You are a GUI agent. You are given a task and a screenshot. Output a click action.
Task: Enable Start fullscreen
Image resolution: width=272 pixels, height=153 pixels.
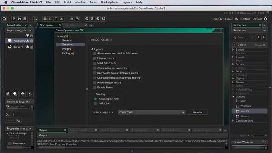click(94, 63)
